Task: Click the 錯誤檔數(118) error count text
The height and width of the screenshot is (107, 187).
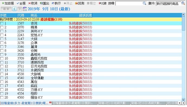Action: (x=51, y=20)
